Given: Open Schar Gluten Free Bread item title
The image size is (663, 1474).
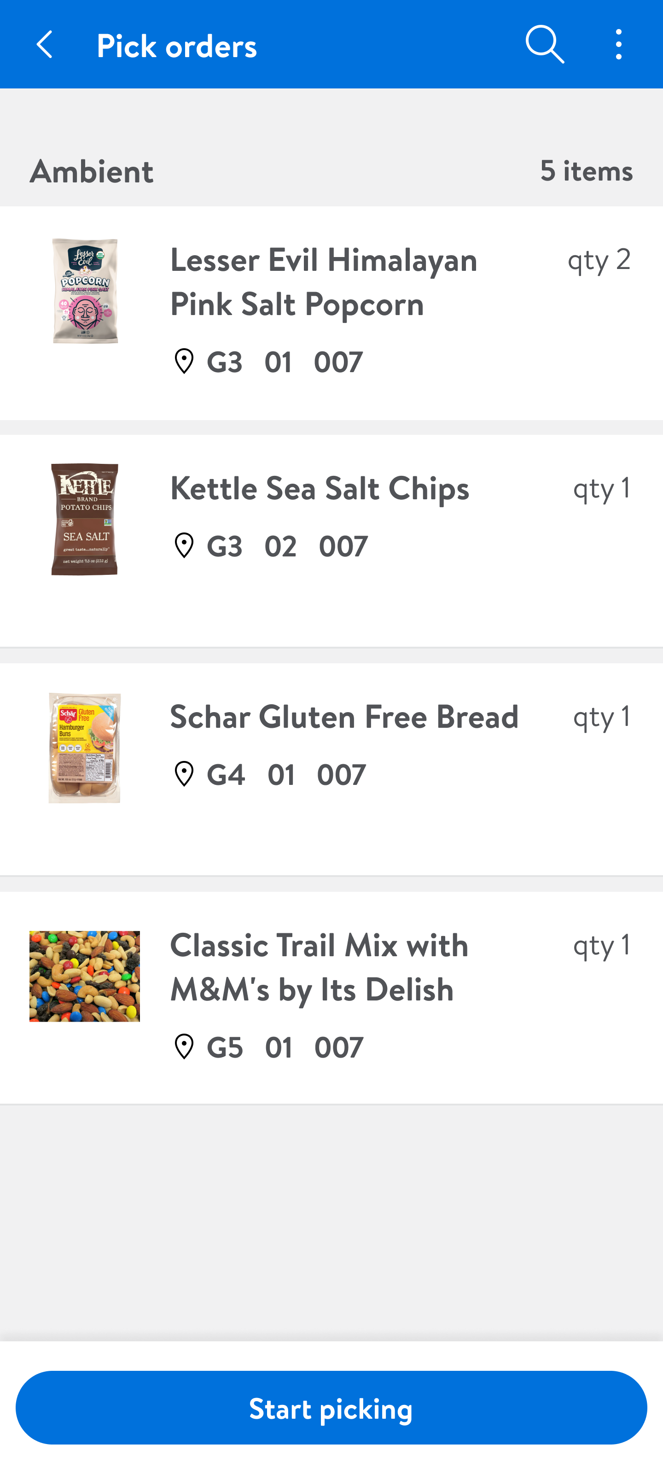Looking at the screenshot, I should pos(344,716).
